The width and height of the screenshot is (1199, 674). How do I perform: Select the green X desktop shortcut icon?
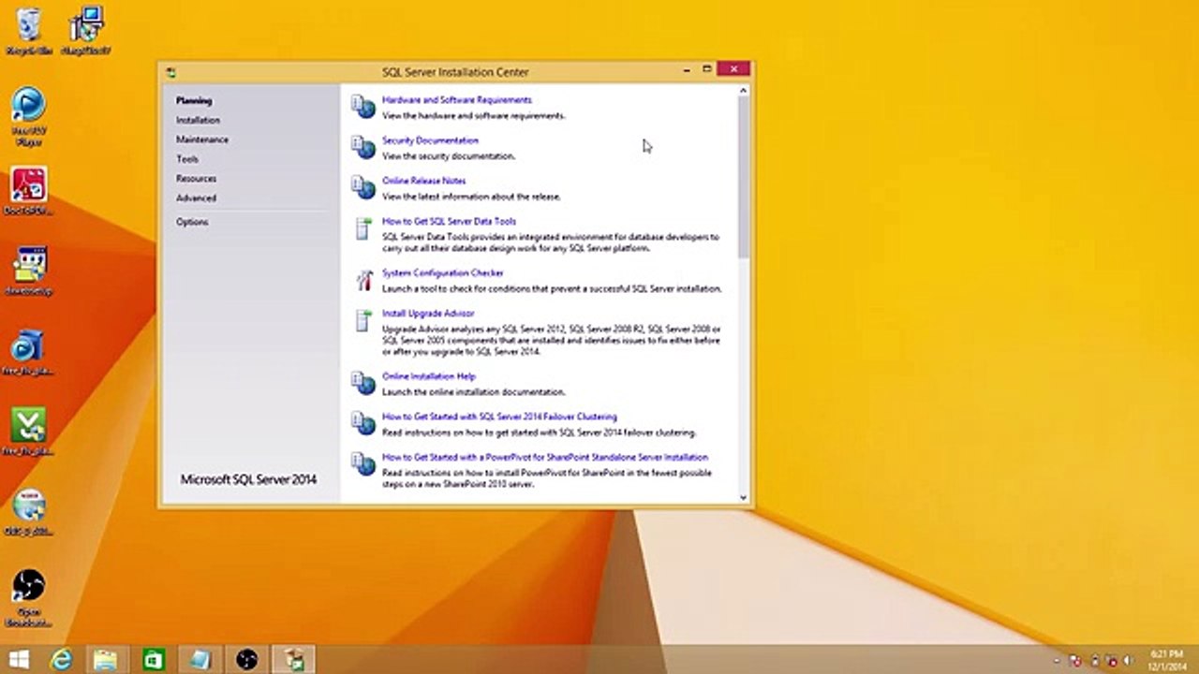coord(29,432)
